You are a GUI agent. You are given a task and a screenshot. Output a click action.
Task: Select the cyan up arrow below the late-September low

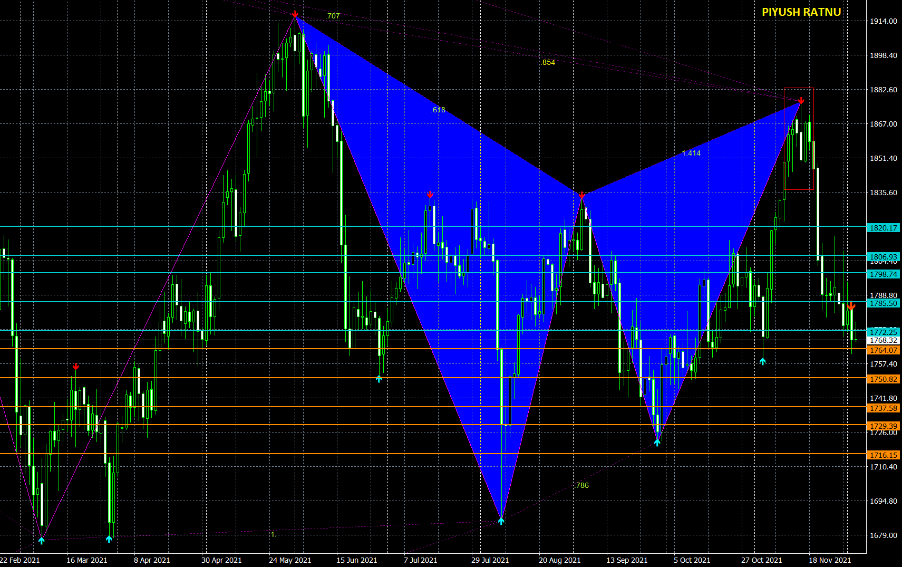point(657,443)
